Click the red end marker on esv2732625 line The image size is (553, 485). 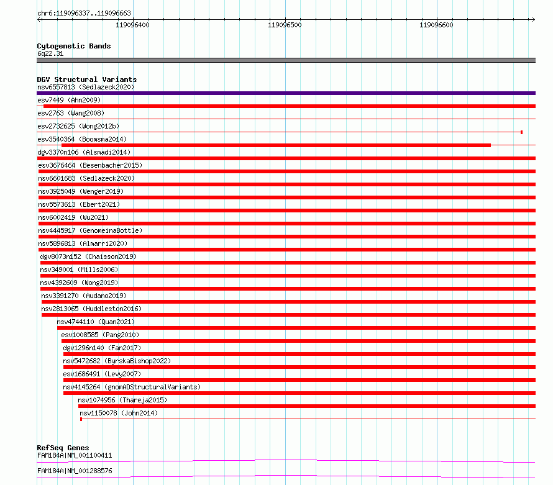521,132
